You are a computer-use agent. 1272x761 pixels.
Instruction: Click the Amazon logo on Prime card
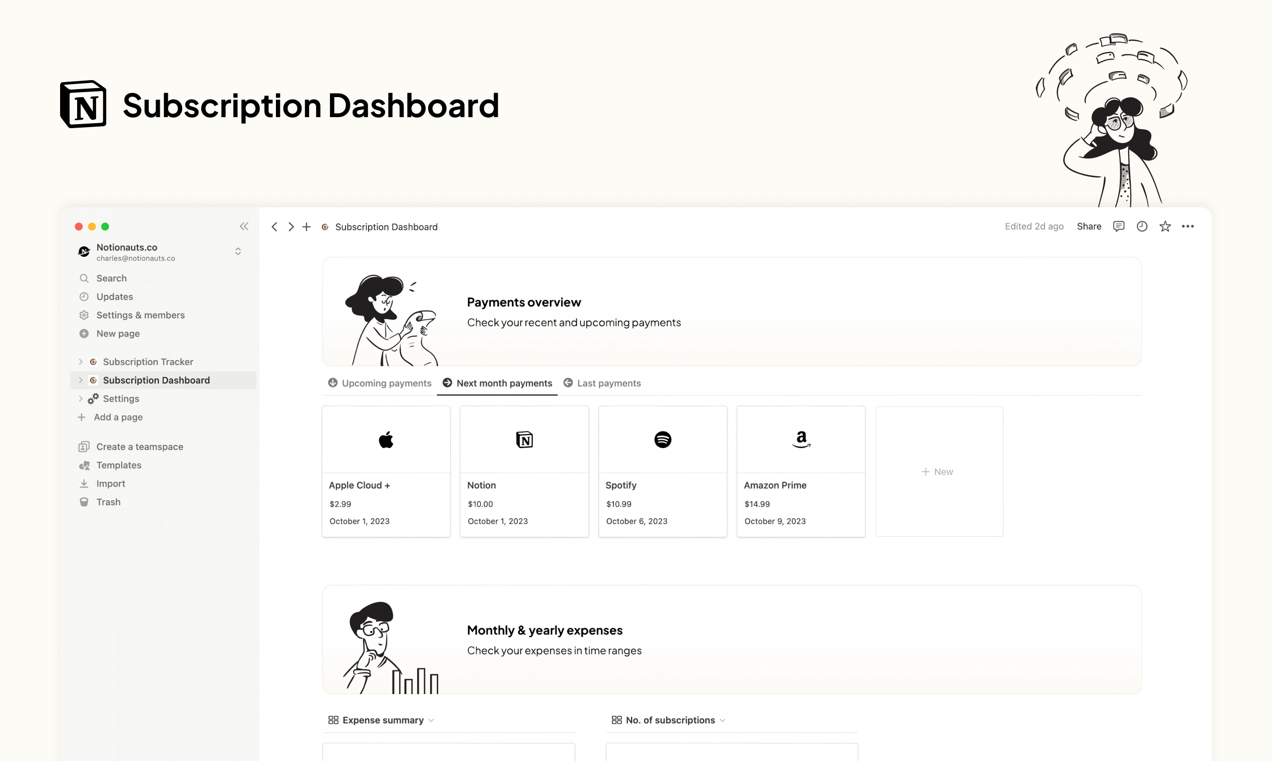801,440
